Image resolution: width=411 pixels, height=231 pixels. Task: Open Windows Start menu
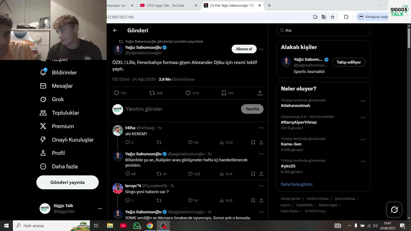click(6, 226)
